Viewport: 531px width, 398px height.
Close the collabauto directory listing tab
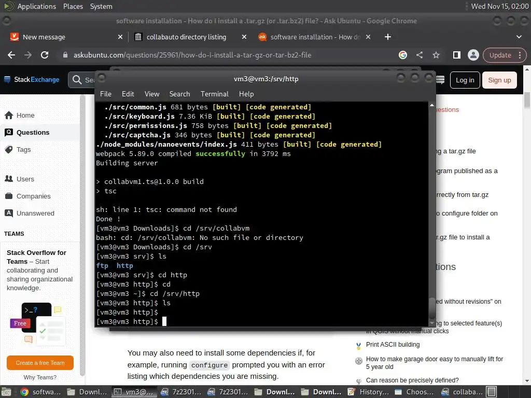pyautogui.click(x=244, y=37)
